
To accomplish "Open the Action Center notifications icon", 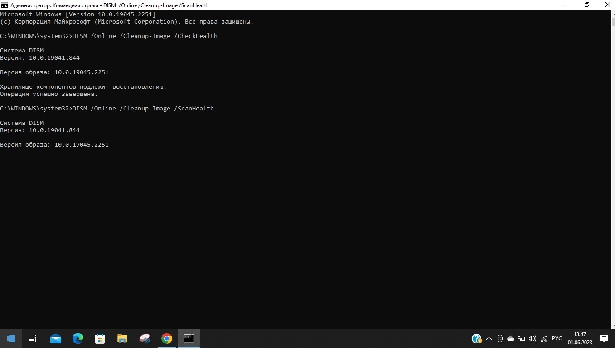I will (604, 338).
